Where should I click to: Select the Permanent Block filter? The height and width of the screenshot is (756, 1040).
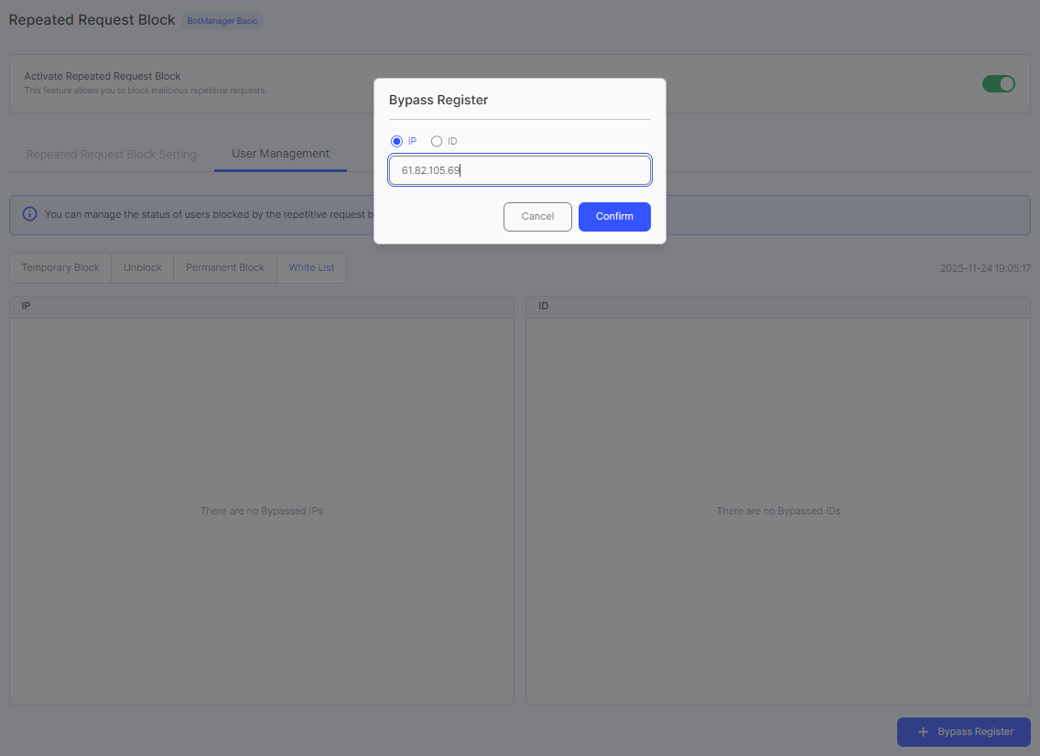(224, 267)
